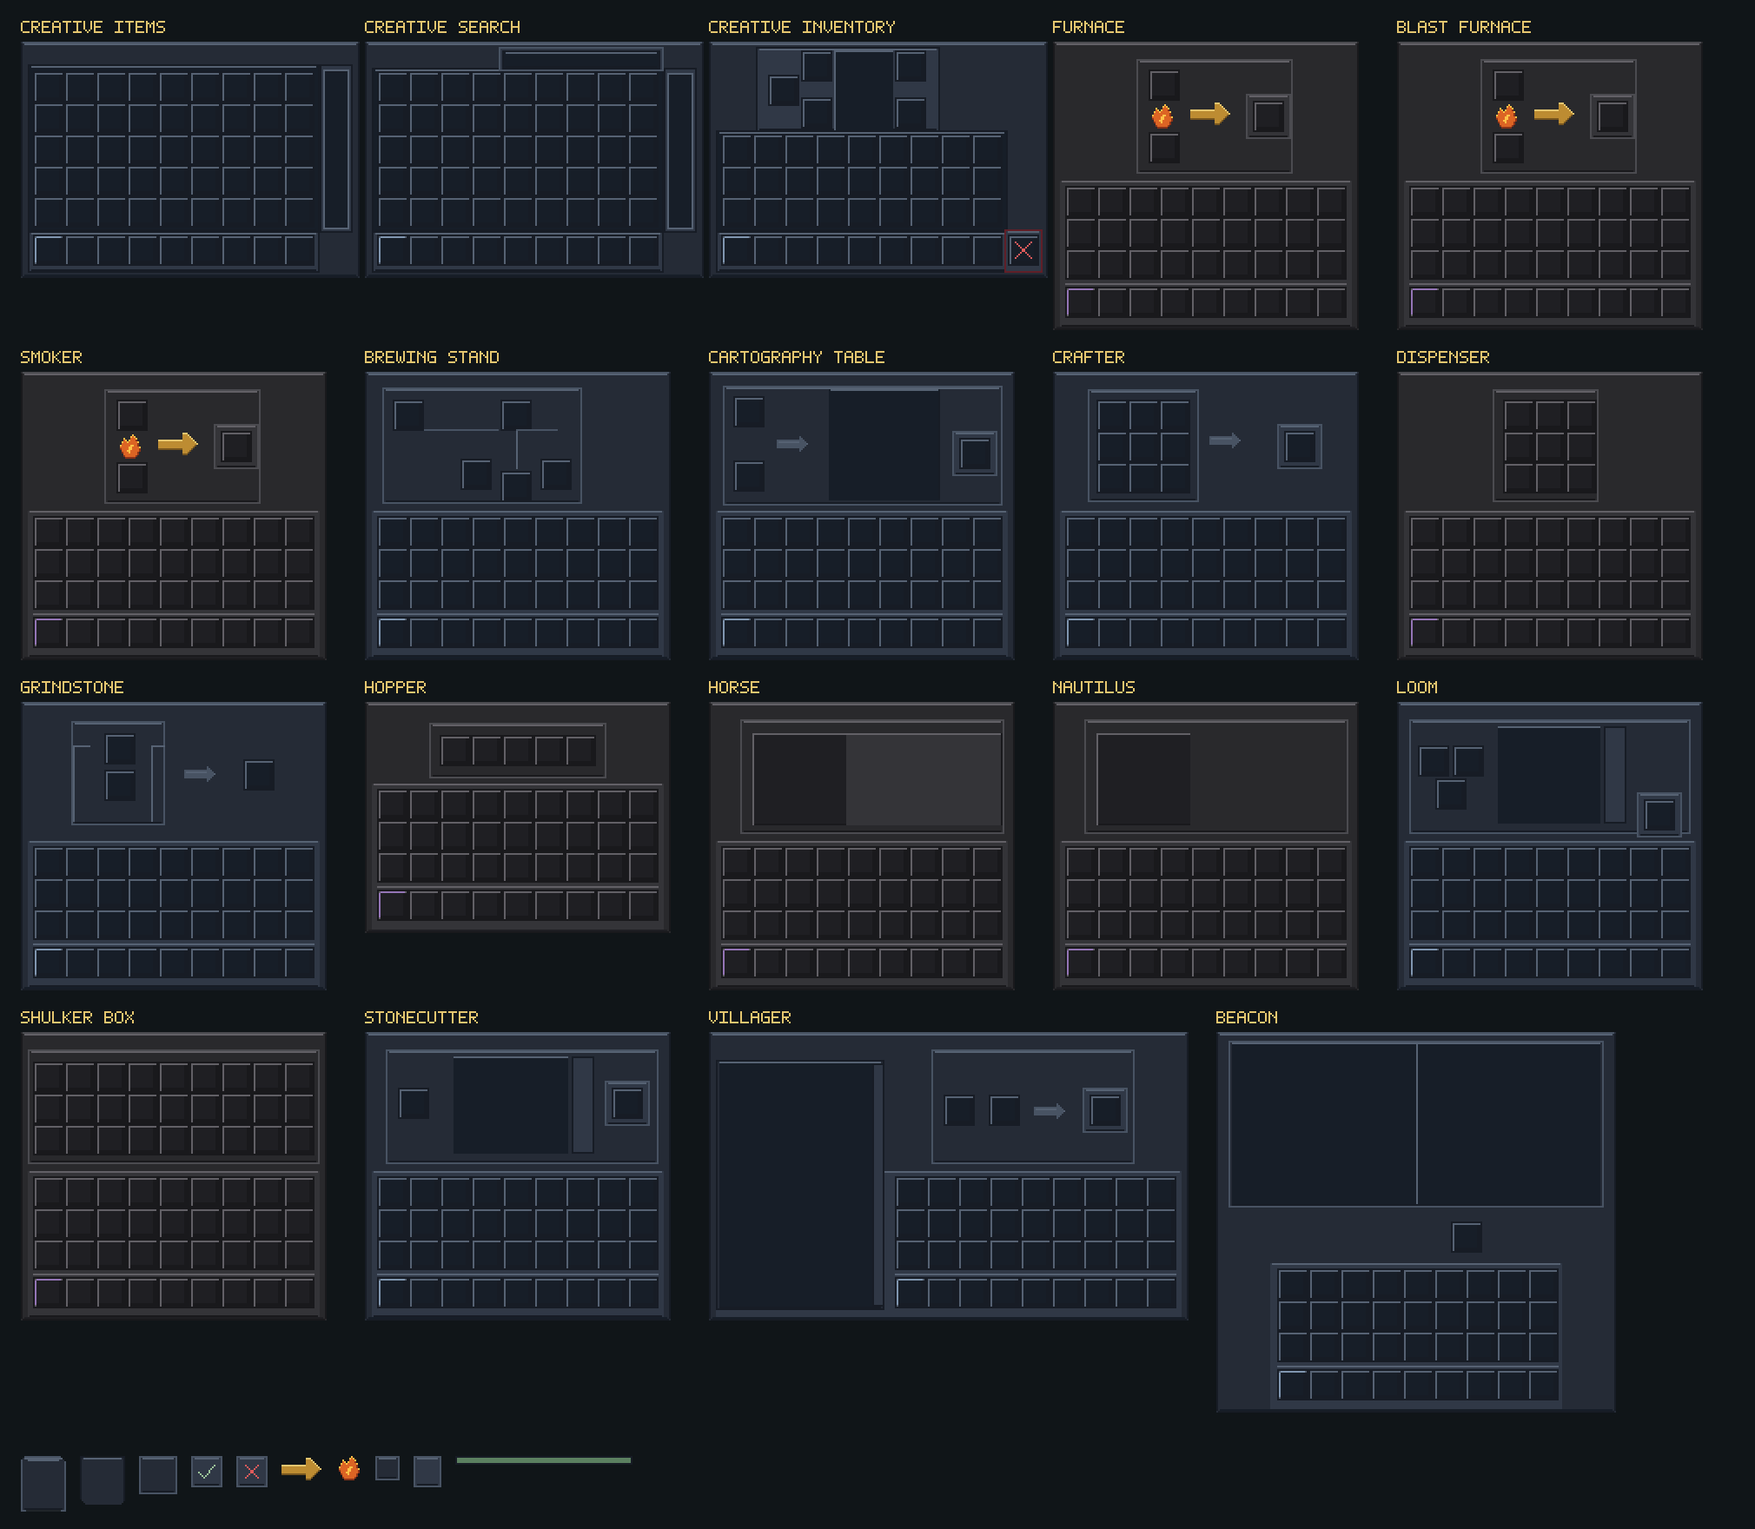Click the Nautilus entity preview area

[1143, 779]
